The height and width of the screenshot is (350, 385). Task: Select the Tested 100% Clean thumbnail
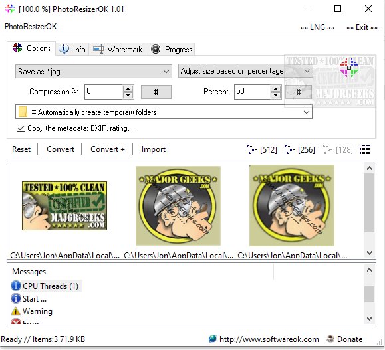pos(64,206)
